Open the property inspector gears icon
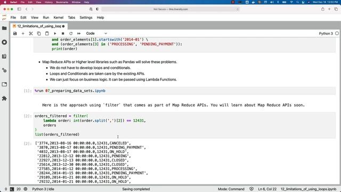Screen dimensions: 341x192 pos(4,70)
